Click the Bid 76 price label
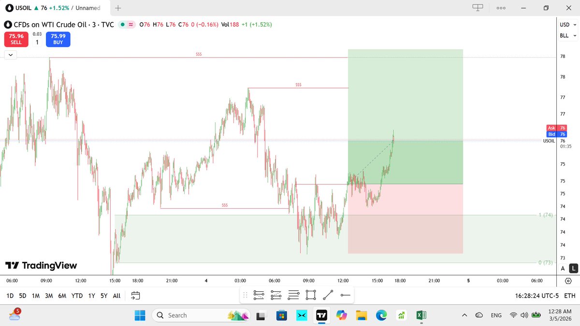Image resolution: width=580 pixels, height=326 pixels. point(556,134)
